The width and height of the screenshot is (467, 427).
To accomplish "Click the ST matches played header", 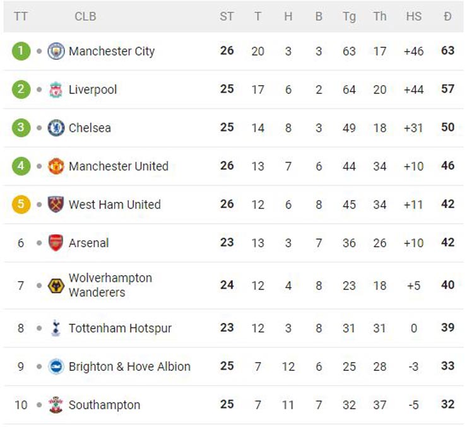I will coord(227,16).
